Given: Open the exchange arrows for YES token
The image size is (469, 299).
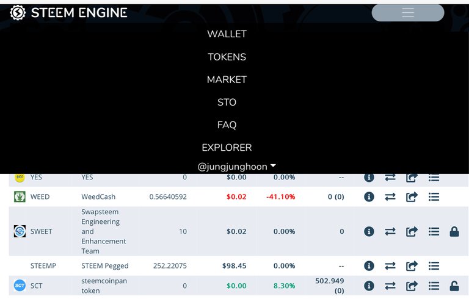Looking at the screenshot, I should pos(390,178).
